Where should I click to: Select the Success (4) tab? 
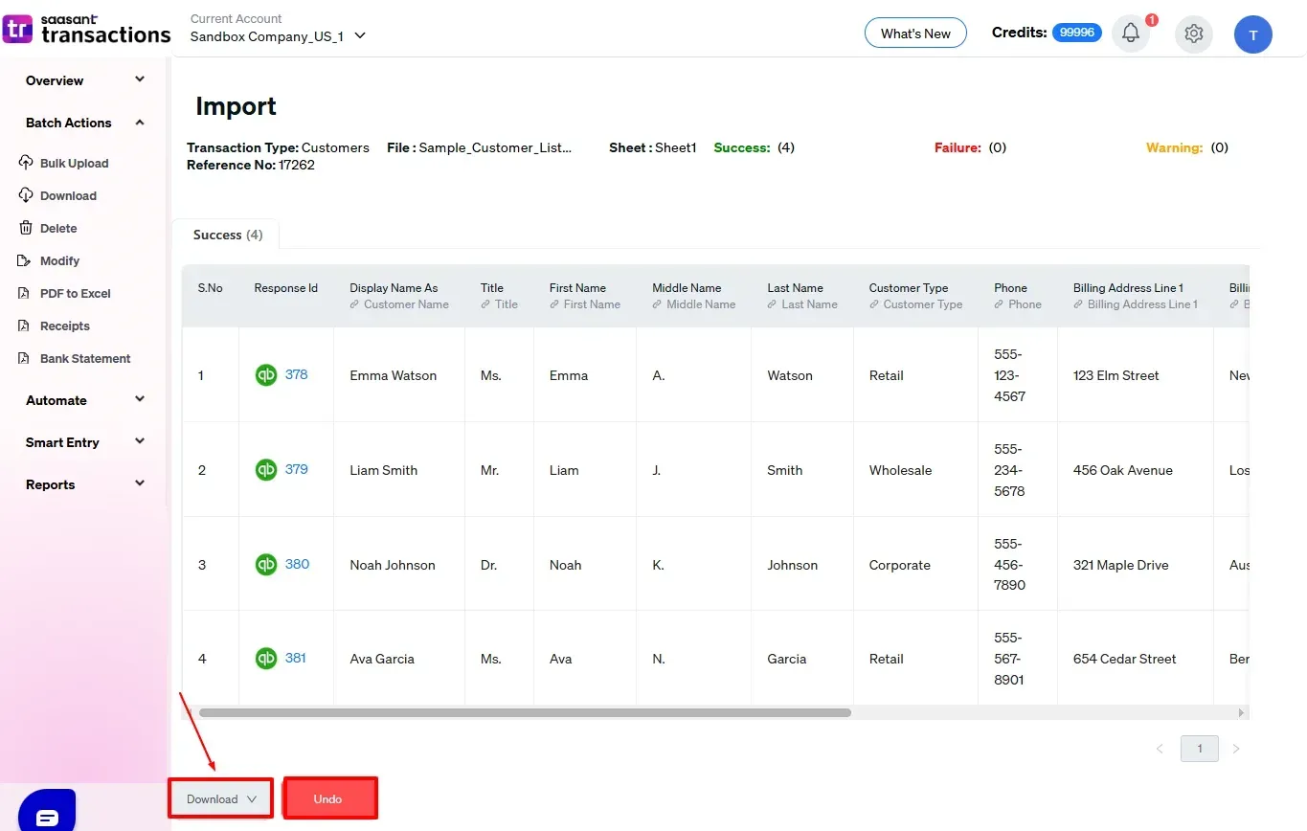pos(227,235)
